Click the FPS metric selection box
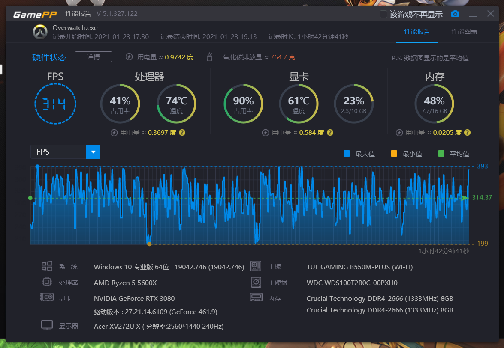The height and width of the screenshot is (348, 504). pos(58,152)
